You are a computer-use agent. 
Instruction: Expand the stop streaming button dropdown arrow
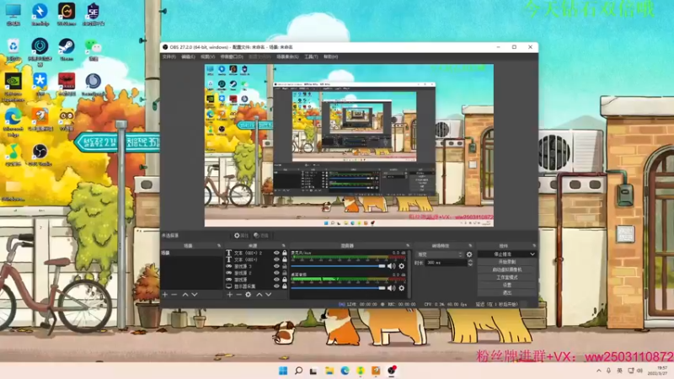pos(532,254)
